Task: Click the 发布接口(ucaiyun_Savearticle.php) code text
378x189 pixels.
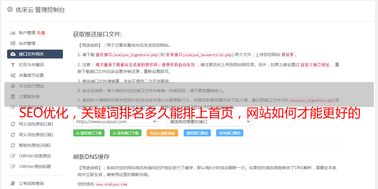Action: pos(200,55)
